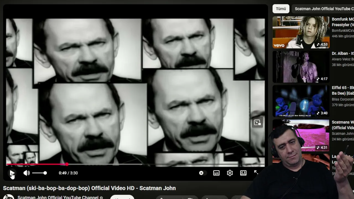This screenshot has height=199, width=354.
Task: Click the "38 Mn görüntü" view count
Action: [x=343, y=65]
